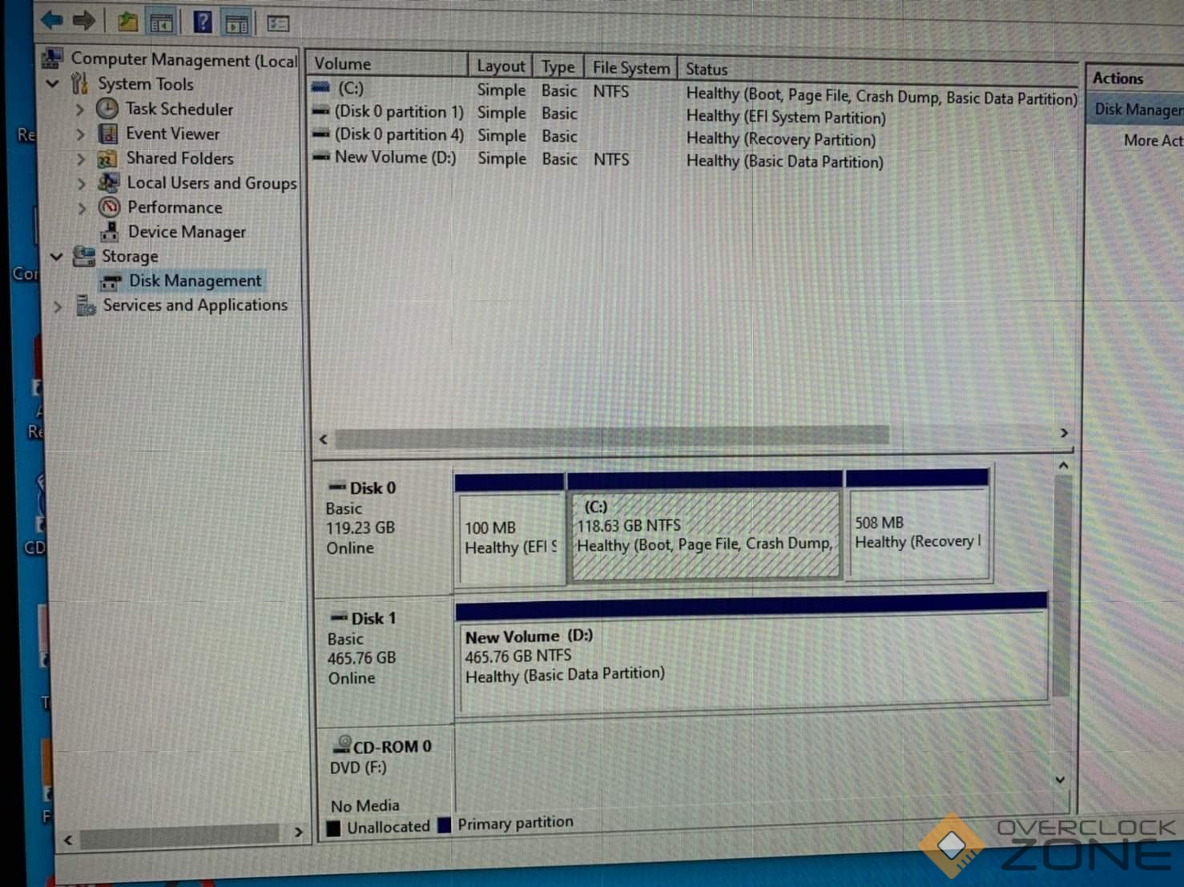Click the disk map vertical scrollbar up arrow

click(1063, 465)
